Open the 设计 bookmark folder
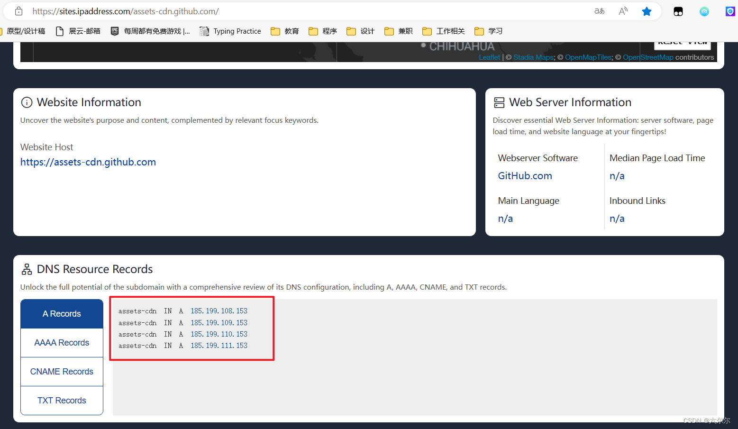The height and width of the screenshot is (429, 738). click(361, 31)
